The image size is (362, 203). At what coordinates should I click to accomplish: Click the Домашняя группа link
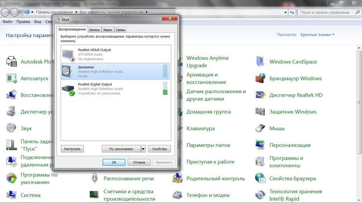(x=209, y=112)
